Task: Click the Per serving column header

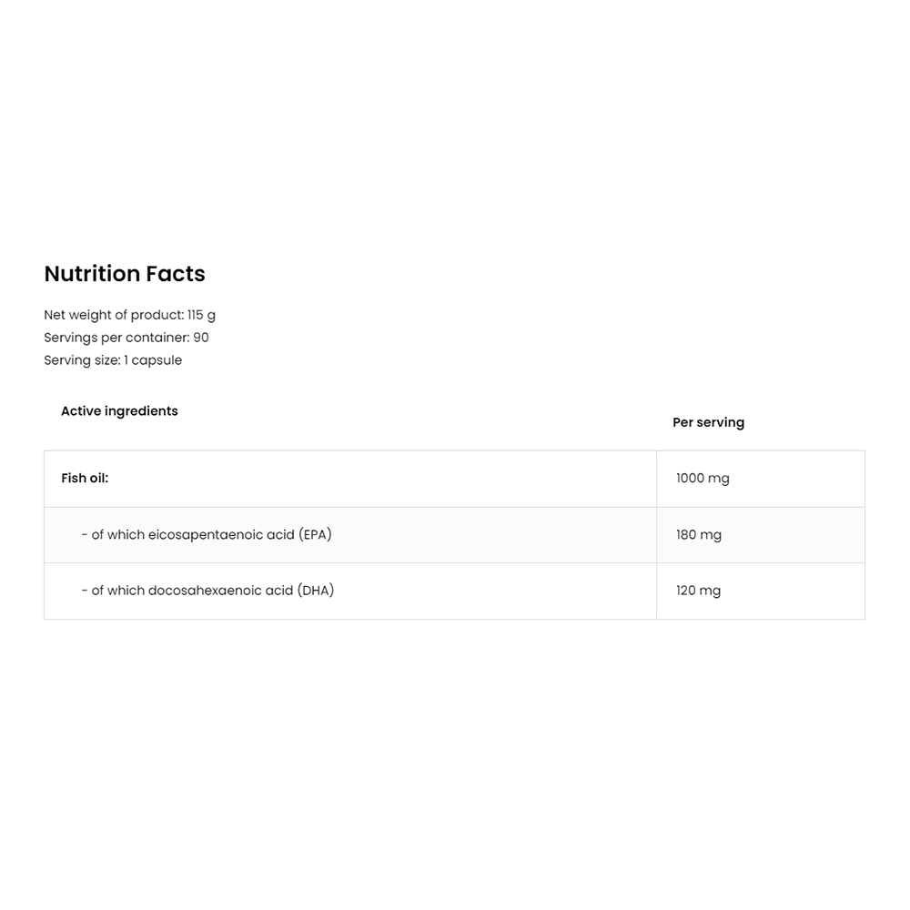Action: click(708, 422)
